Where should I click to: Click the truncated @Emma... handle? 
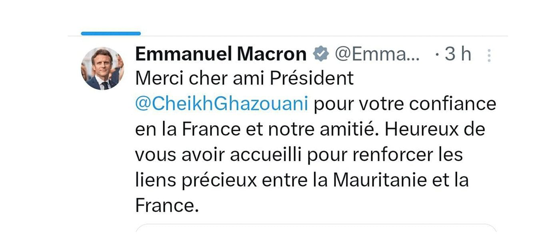pos(377,54)
